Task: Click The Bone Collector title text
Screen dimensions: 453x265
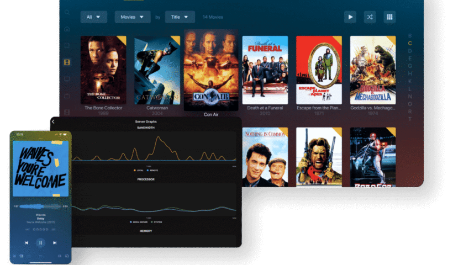Action: point(103,108)
